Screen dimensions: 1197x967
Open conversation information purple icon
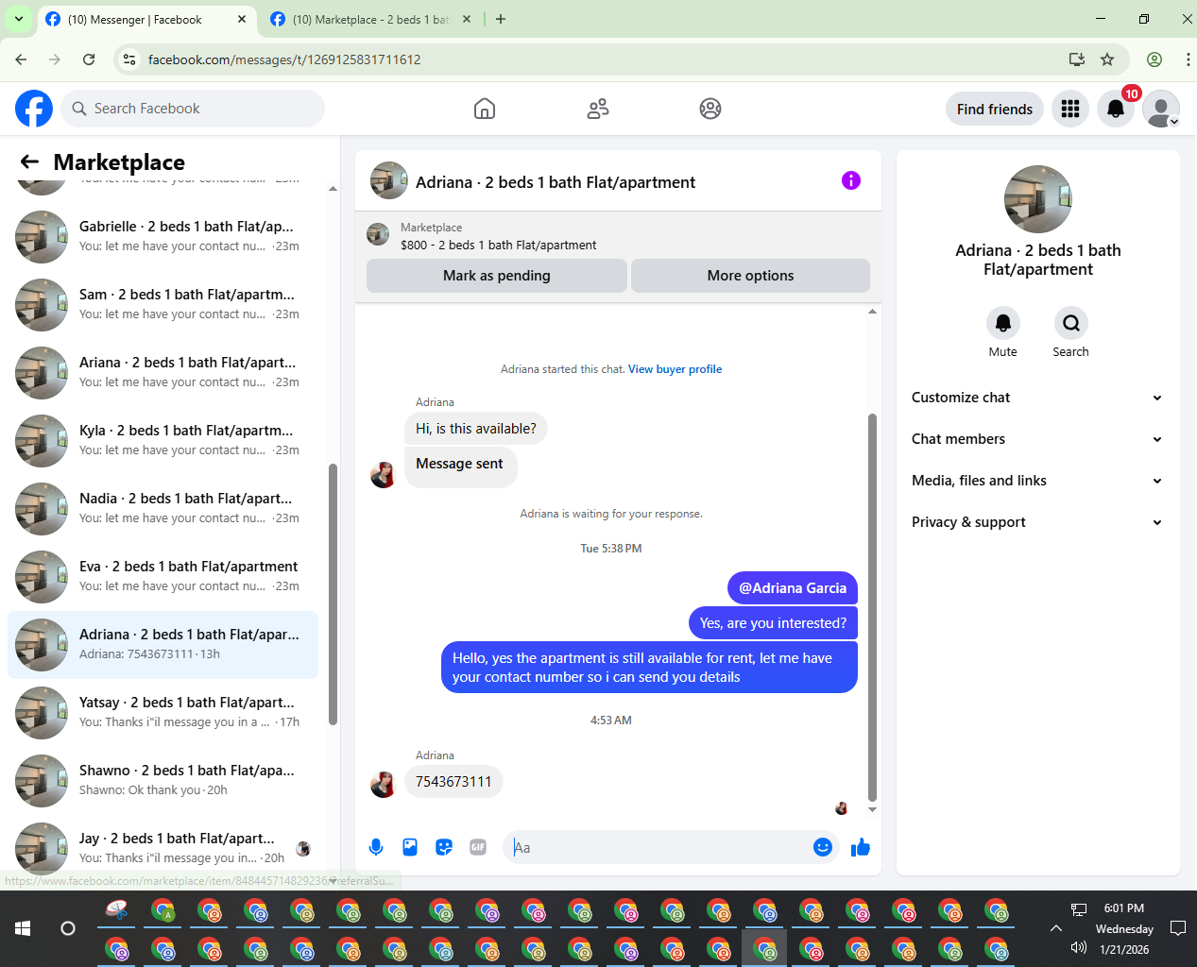point(851,180)
